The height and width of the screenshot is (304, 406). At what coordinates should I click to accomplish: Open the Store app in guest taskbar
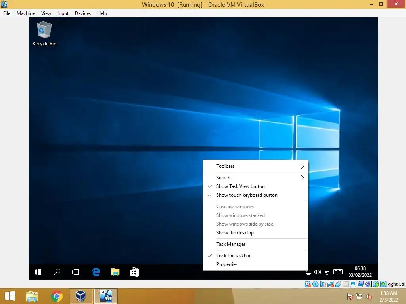pyautogui.click(x=134, y=272)
